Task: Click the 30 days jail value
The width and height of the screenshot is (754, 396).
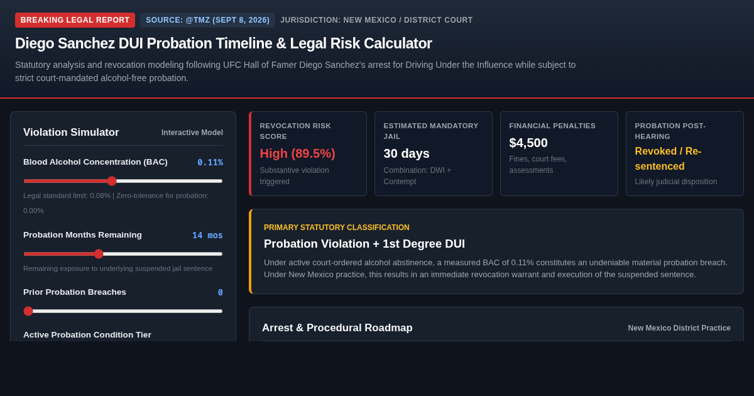Action: pos(407,153)
